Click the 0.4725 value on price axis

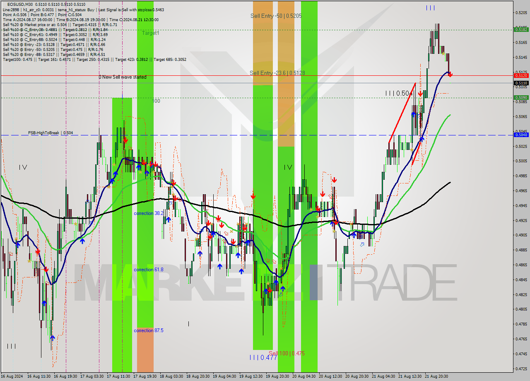click(521, 368)
